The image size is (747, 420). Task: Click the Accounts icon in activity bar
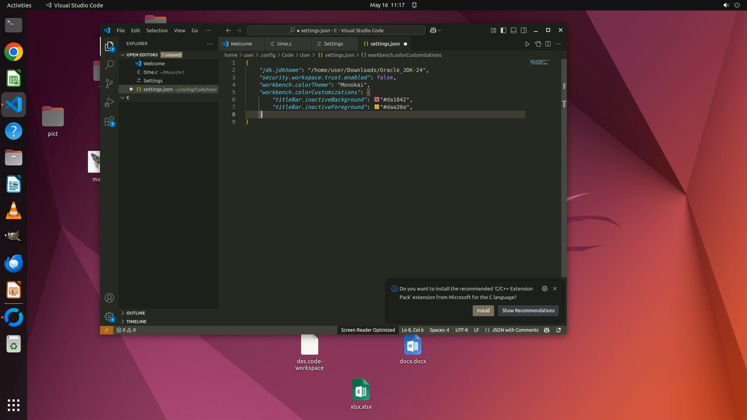tap(109, 298)
